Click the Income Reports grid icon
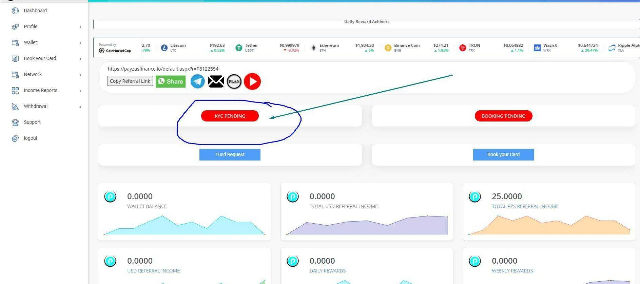Screen dimensions: 640x284 tap(15, 91)
